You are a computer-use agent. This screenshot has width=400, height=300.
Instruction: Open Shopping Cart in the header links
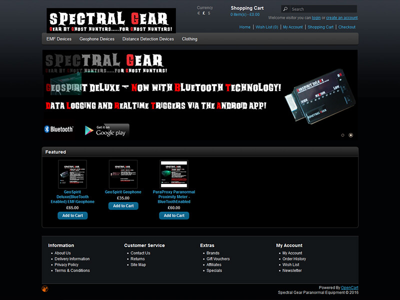320,27
